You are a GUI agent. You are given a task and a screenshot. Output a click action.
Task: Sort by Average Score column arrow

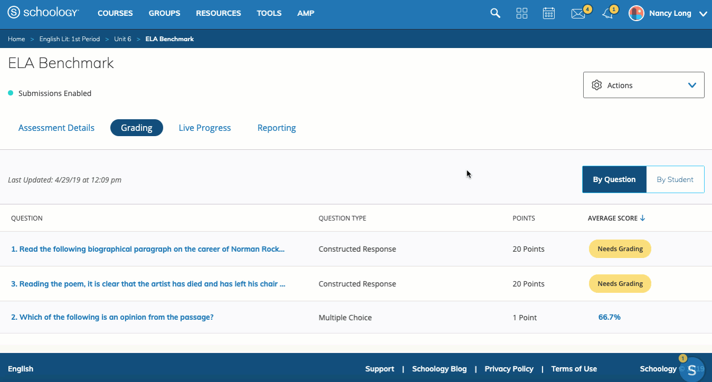642,218
